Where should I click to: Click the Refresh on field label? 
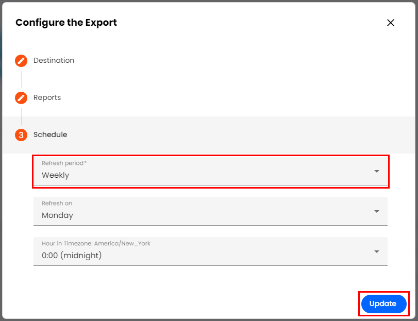point(57,204)
